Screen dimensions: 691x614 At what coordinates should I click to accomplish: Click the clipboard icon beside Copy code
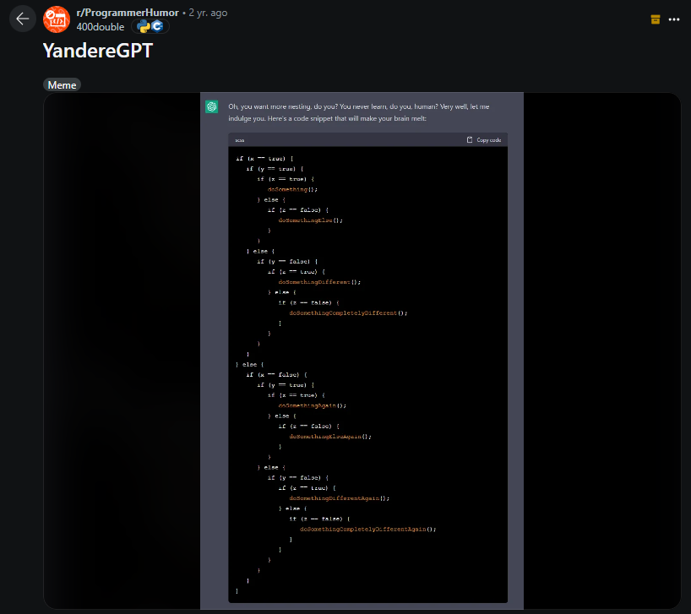click(470, 139)
